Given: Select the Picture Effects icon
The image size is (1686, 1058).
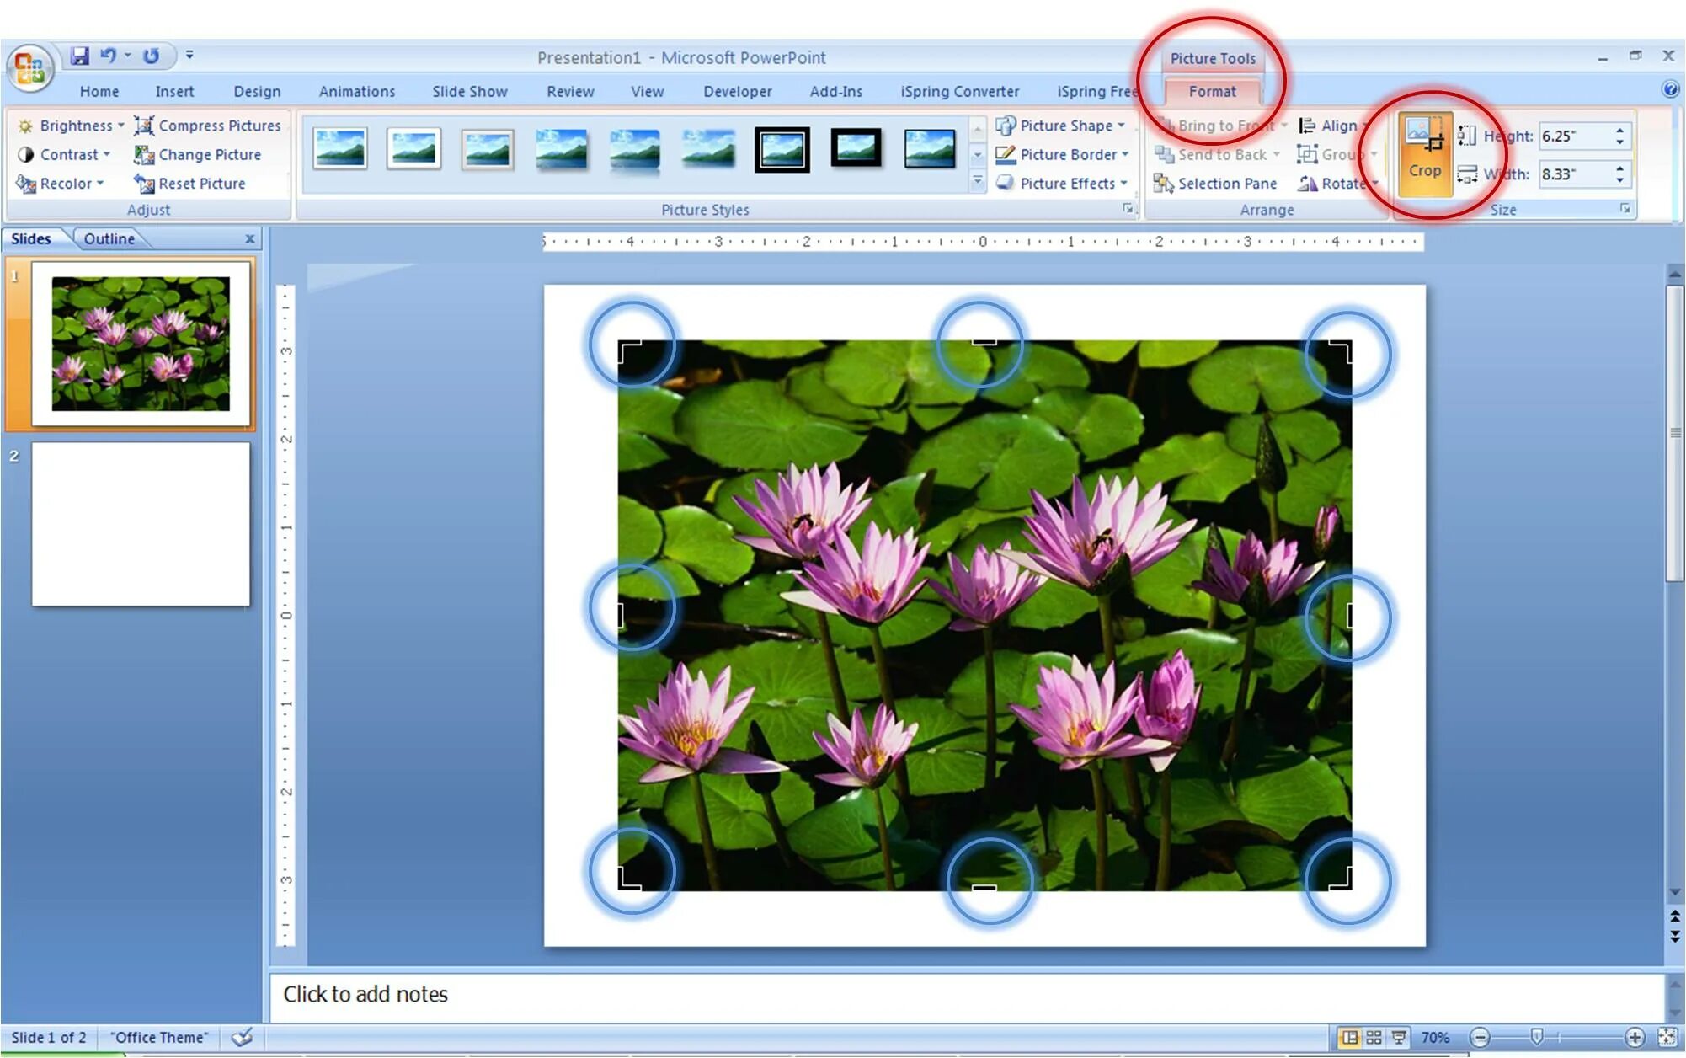Looking at the screenshot, I should 1004,183.
